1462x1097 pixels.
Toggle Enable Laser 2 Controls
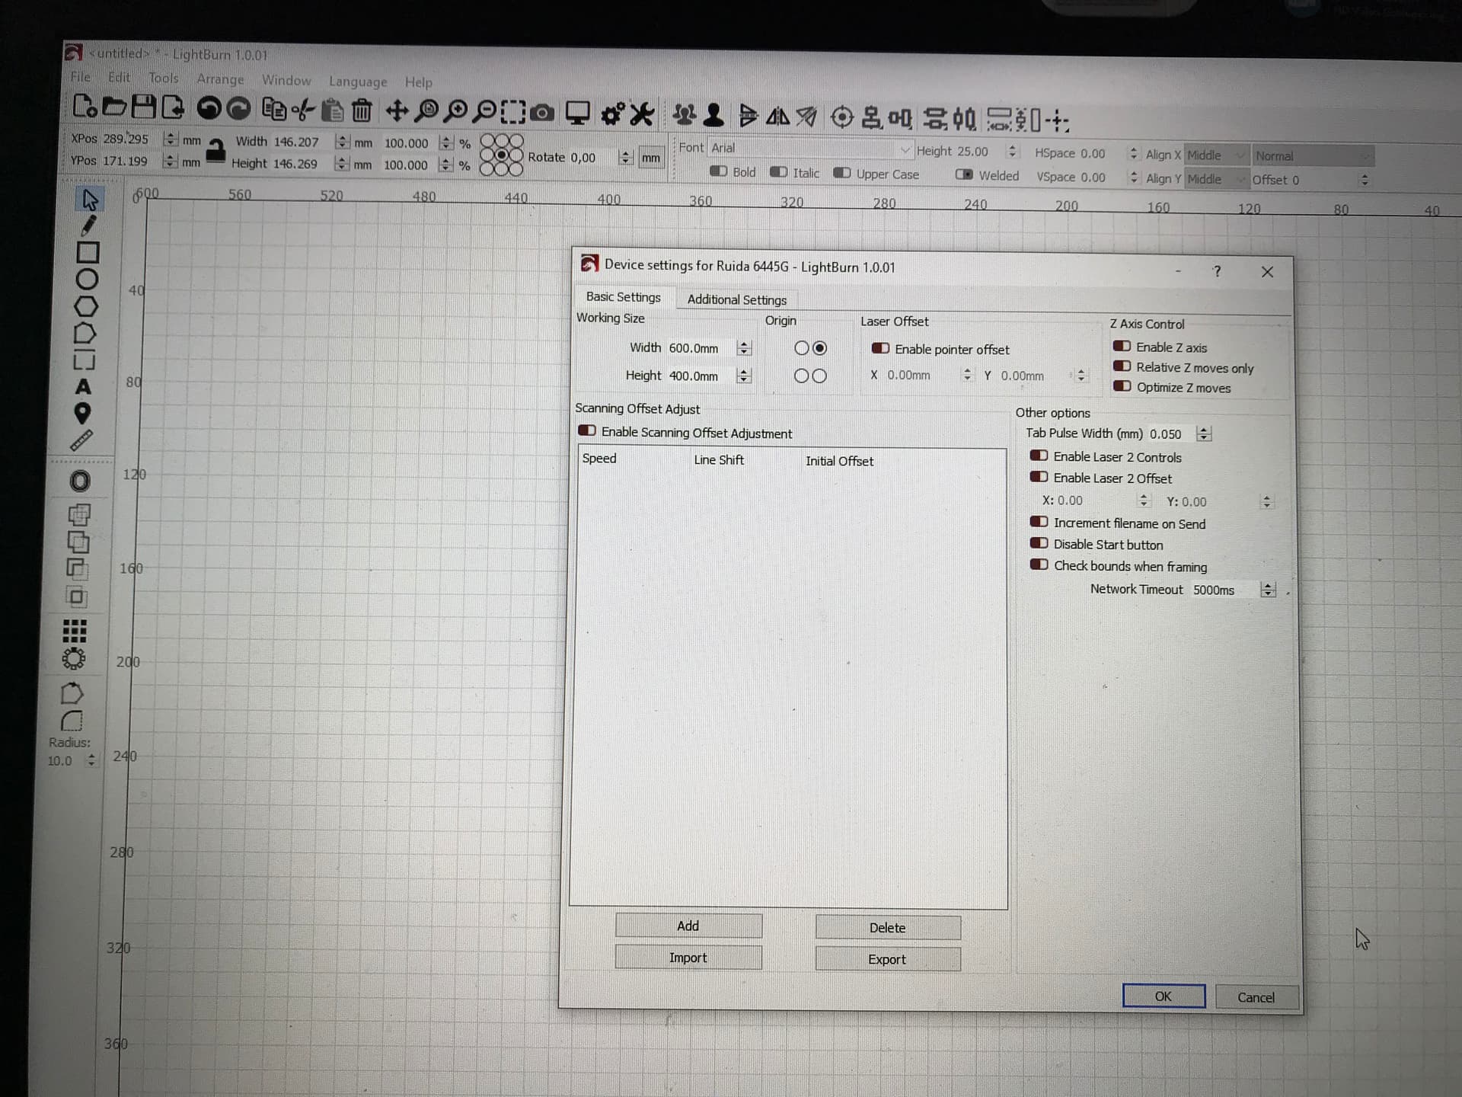(1039, 456)
